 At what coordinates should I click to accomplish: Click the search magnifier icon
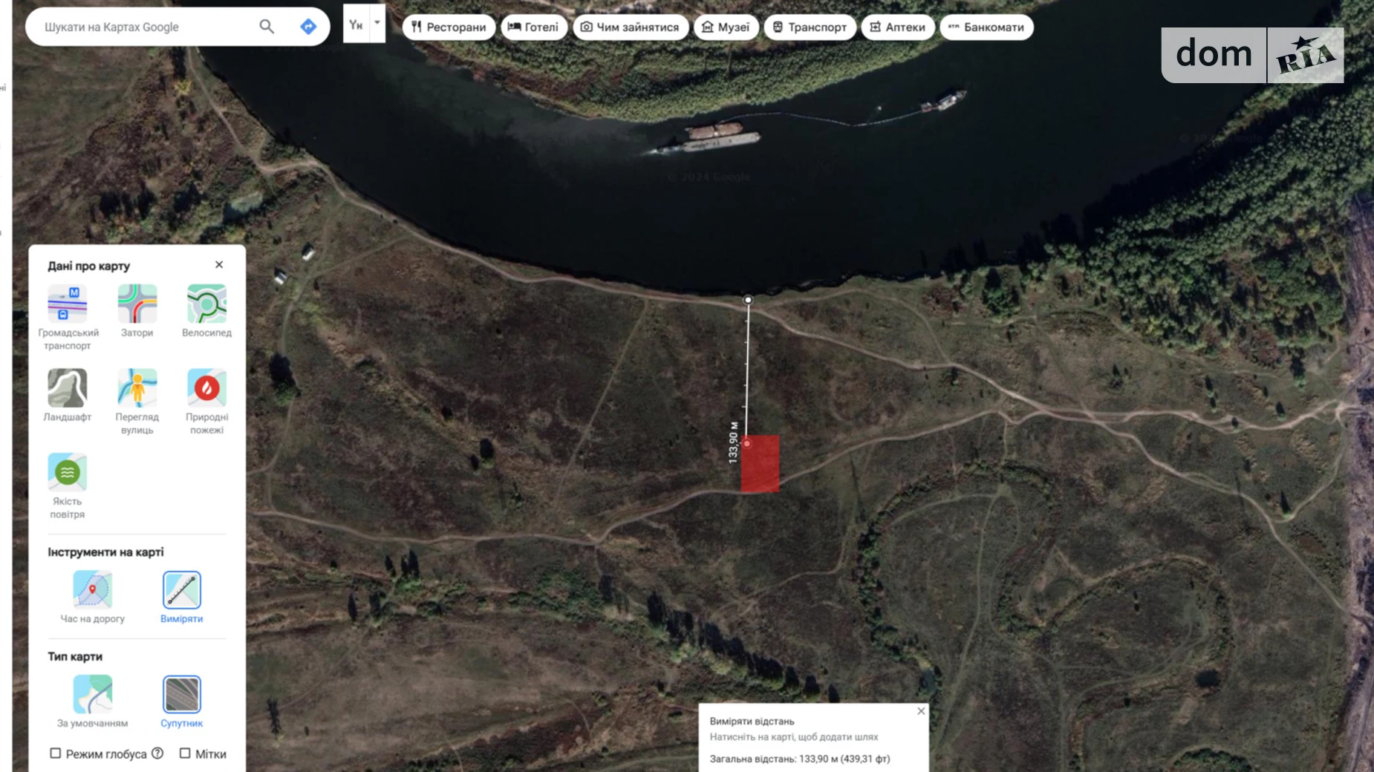(267, 27)
